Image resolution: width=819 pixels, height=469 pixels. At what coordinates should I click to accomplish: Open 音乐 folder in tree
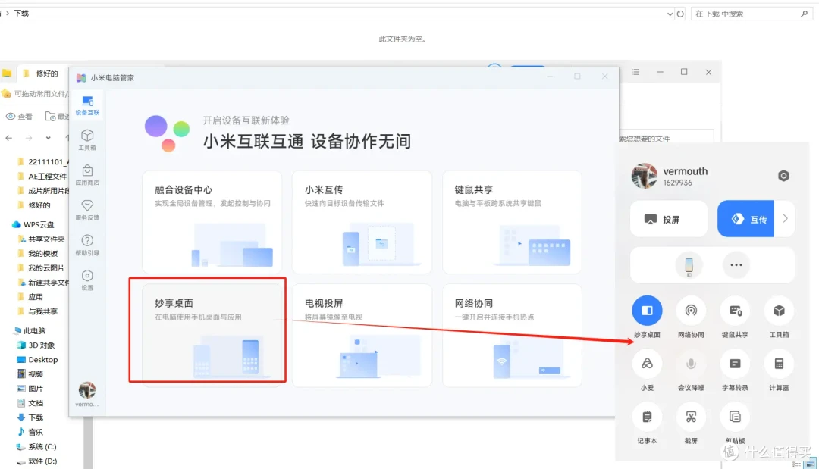click(30, 432)
